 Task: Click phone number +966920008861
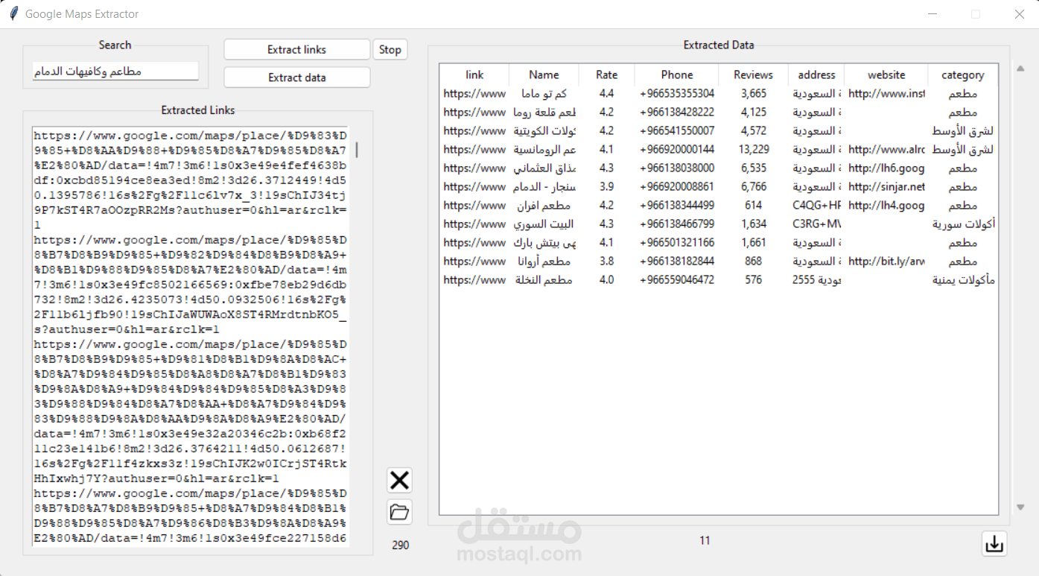pos(677,187)
